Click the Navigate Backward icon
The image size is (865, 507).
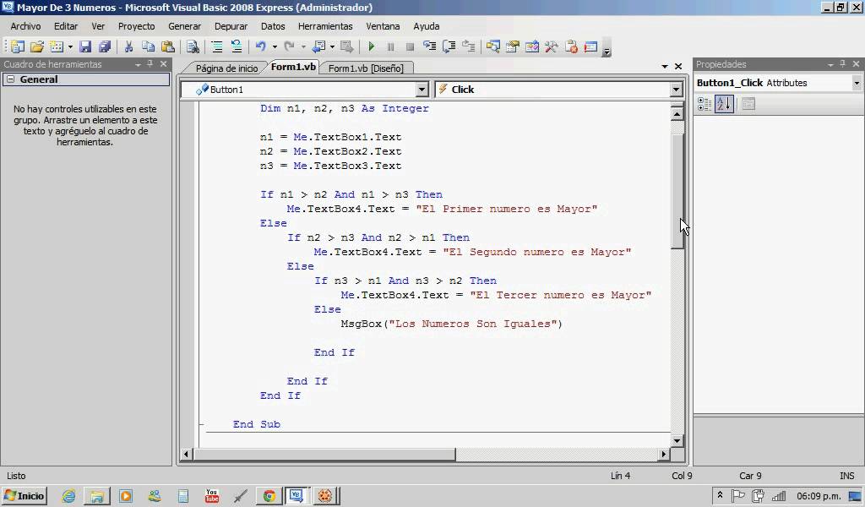click(x=318, y=46)
